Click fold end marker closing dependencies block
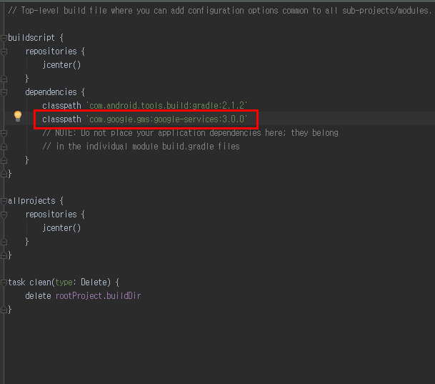Image resolution: width=435 pixels, height=384 pixels. [4, 160]
